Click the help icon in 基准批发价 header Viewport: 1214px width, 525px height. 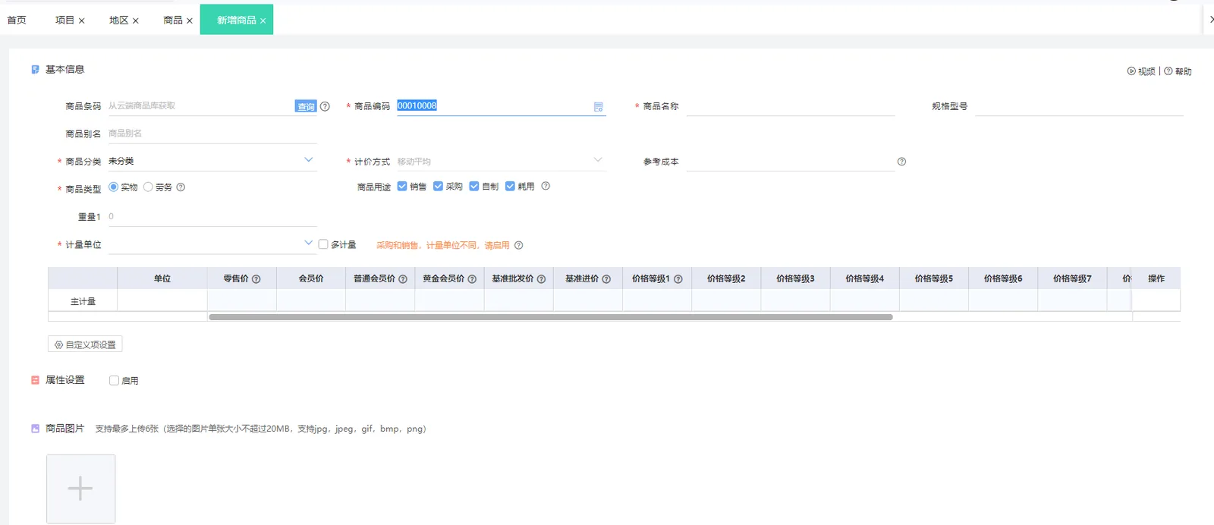(541, 279)
